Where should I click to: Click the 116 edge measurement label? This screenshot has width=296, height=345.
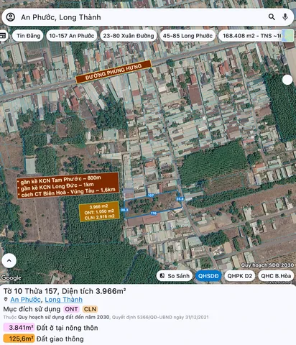tap(153, 213)
